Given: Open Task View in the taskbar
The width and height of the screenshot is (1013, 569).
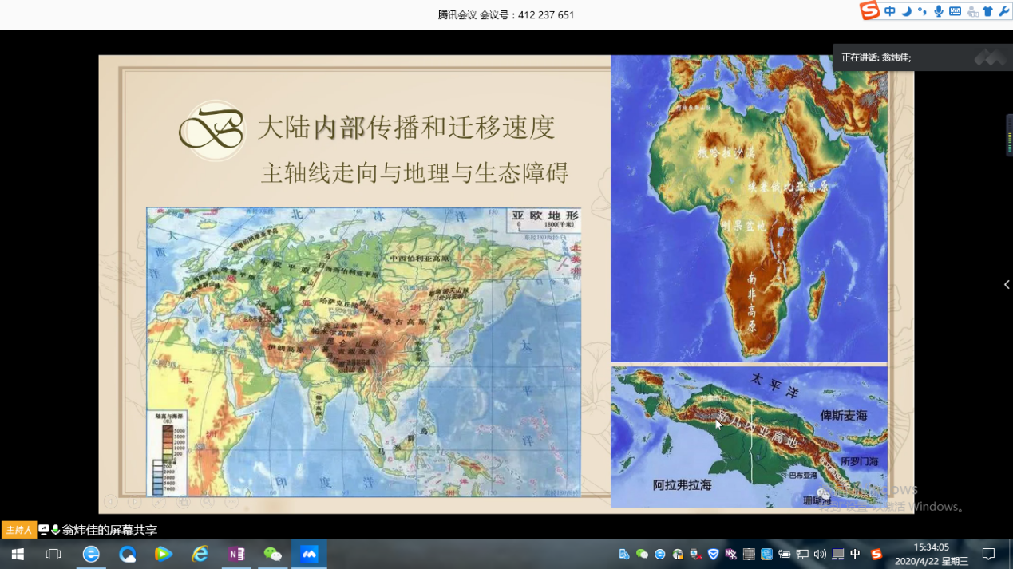Looking at the screenshot, I should [53, 554].
